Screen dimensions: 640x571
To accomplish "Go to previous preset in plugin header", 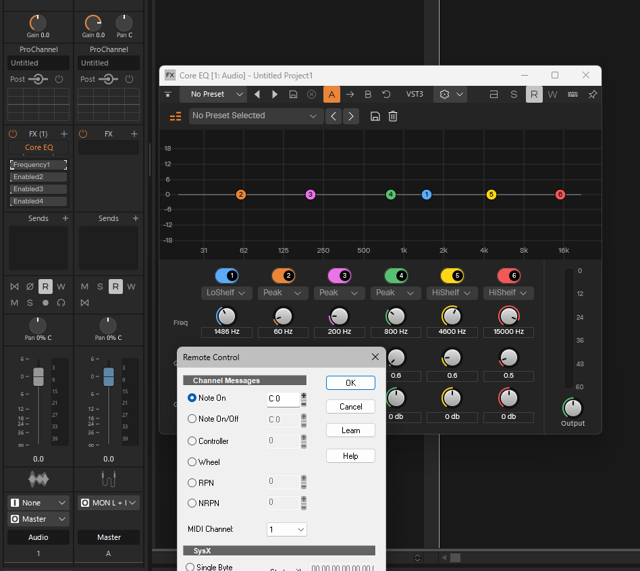I will pyautogui.click(x=257, y=95).
